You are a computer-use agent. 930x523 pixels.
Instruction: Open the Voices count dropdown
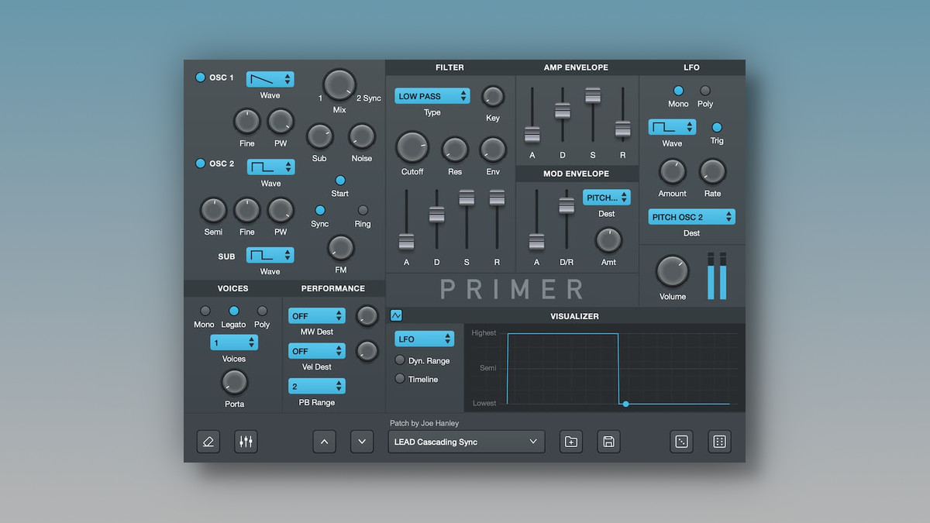coord(234,342)
